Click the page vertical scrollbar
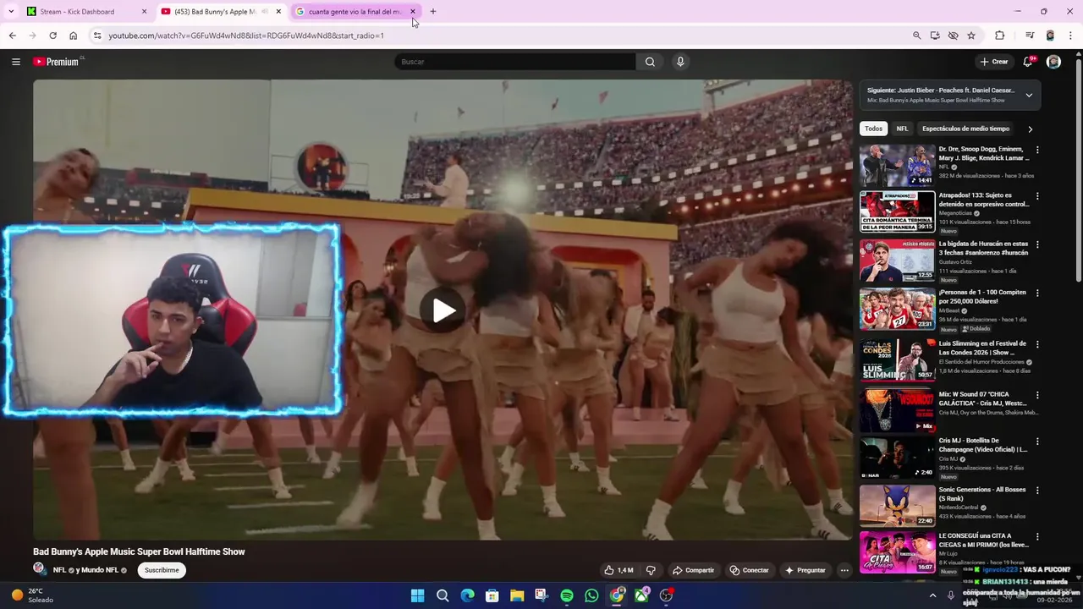The width and height of the screenshot is (1083, 609). coord(1078,169)
